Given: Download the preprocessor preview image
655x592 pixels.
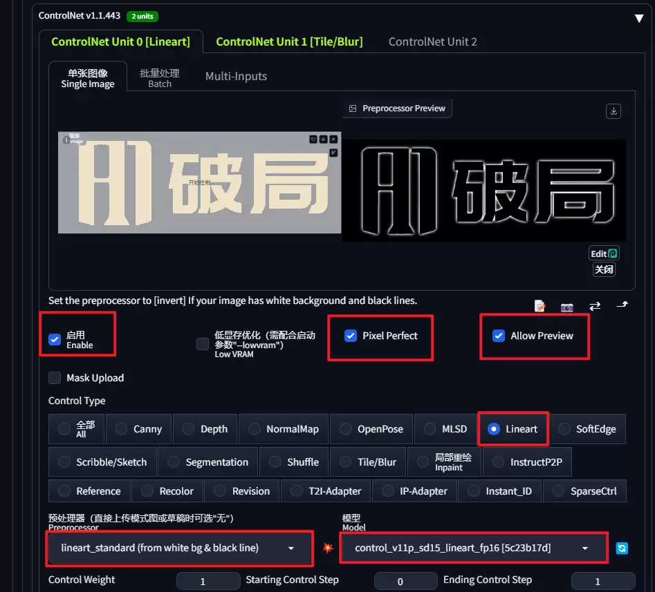Looking at the screenshot, I should point(614,111).
